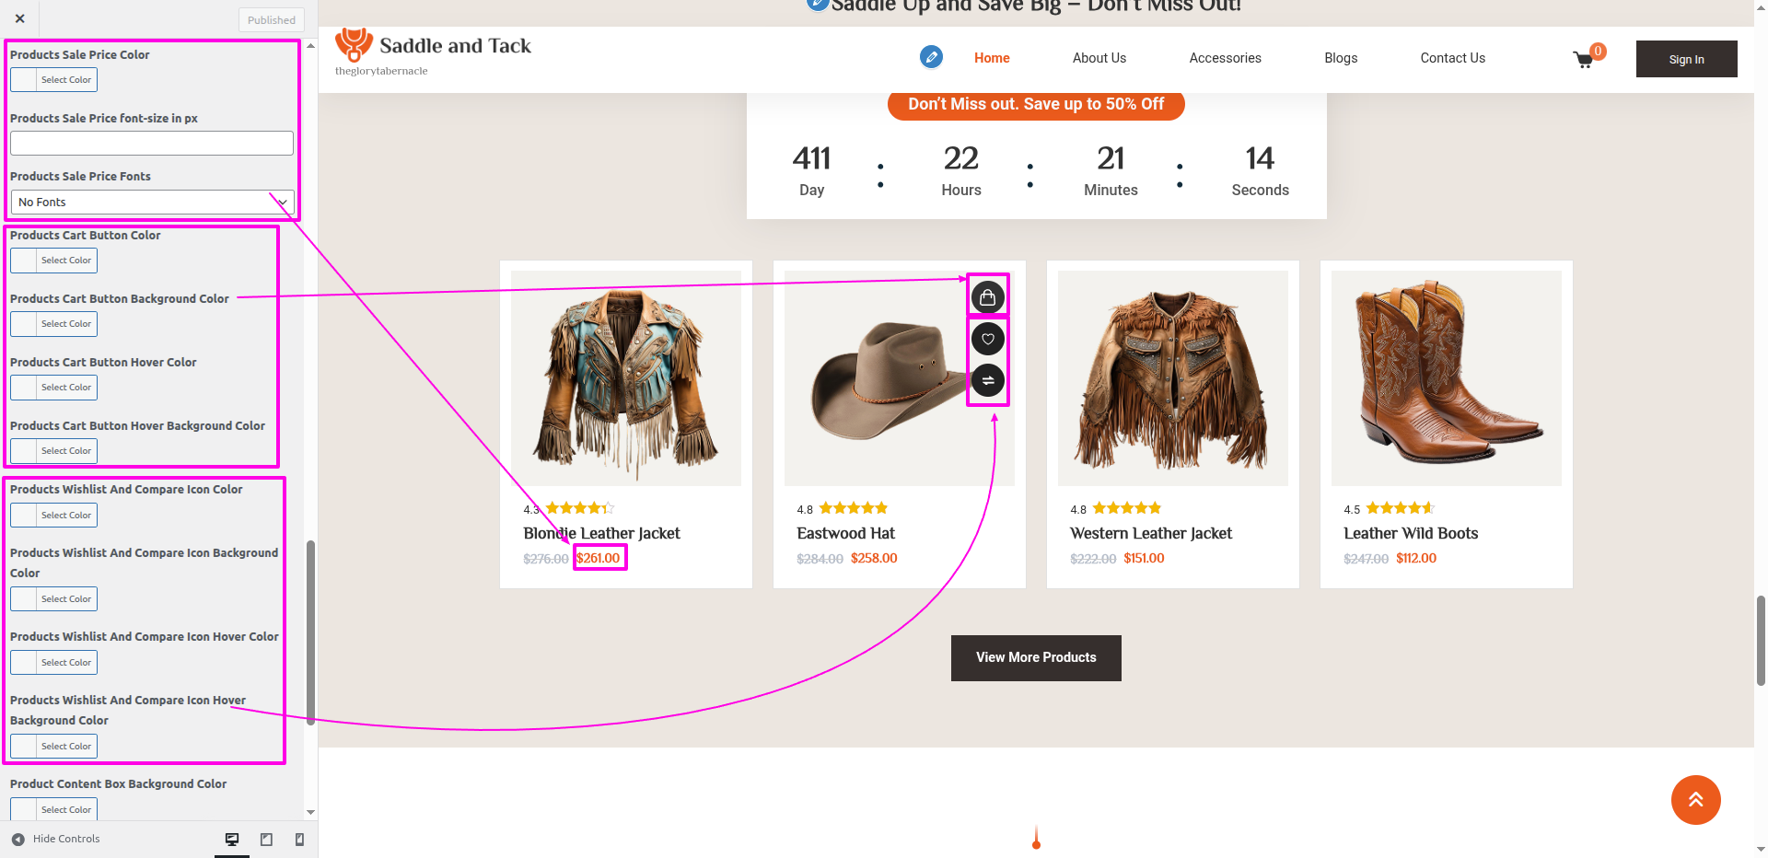Open the shopping cart icon
Viewport: 1768px width, 858px height.
(x=1584, y=60)
